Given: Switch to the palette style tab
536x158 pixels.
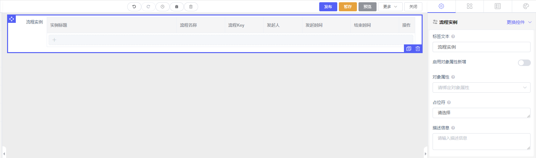Looking at the screenshot, I should coord(526,6).
